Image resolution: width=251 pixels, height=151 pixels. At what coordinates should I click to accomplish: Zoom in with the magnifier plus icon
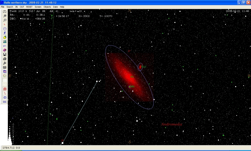pos(4,16)
